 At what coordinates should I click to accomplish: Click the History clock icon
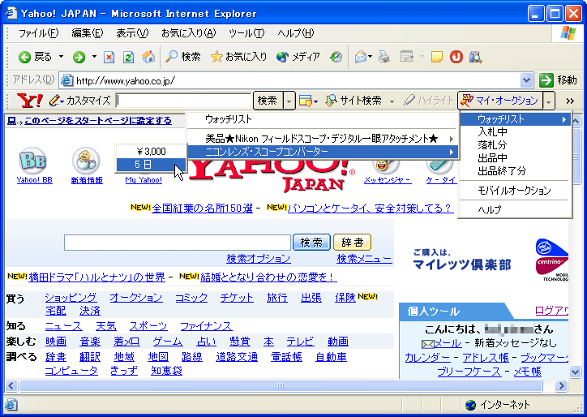336,57
